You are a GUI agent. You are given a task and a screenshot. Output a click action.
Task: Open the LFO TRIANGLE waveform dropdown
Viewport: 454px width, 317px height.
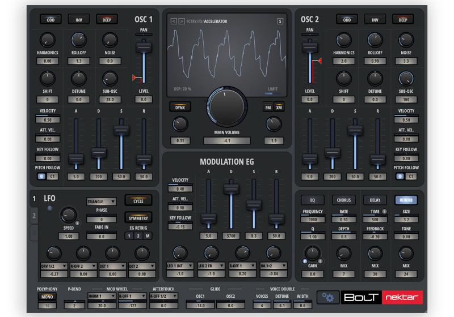pos(102,202)
